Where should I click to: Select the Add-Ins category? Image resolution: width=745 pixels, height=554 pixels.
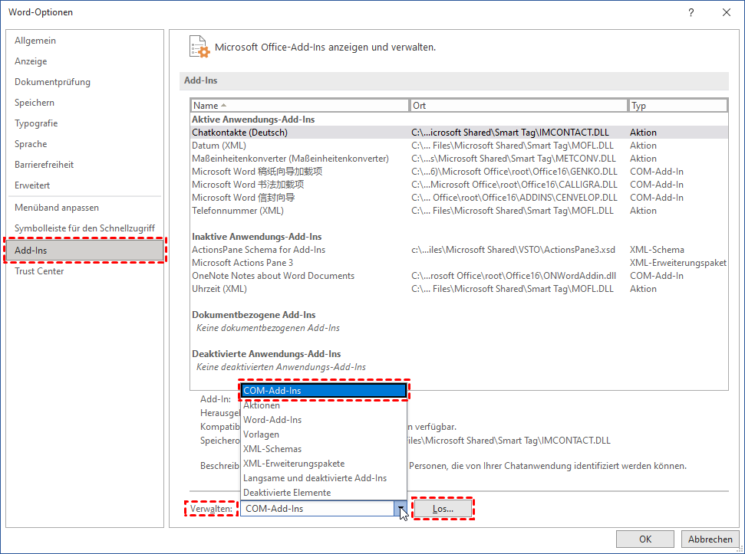click(x=84, y=251)
